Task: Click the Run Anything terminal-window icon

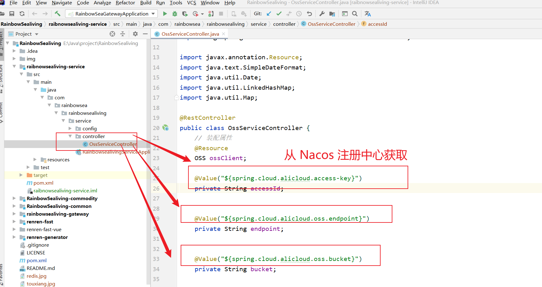Action: [345, 14]
